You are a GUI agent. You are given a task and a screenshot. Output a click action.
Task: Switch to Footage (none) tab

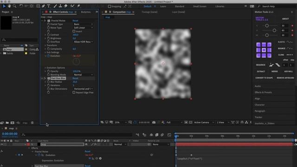[x=149, y=12]
